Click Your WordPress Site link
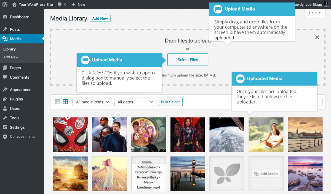Screen dimensions: 331x194 click(36, 4)
